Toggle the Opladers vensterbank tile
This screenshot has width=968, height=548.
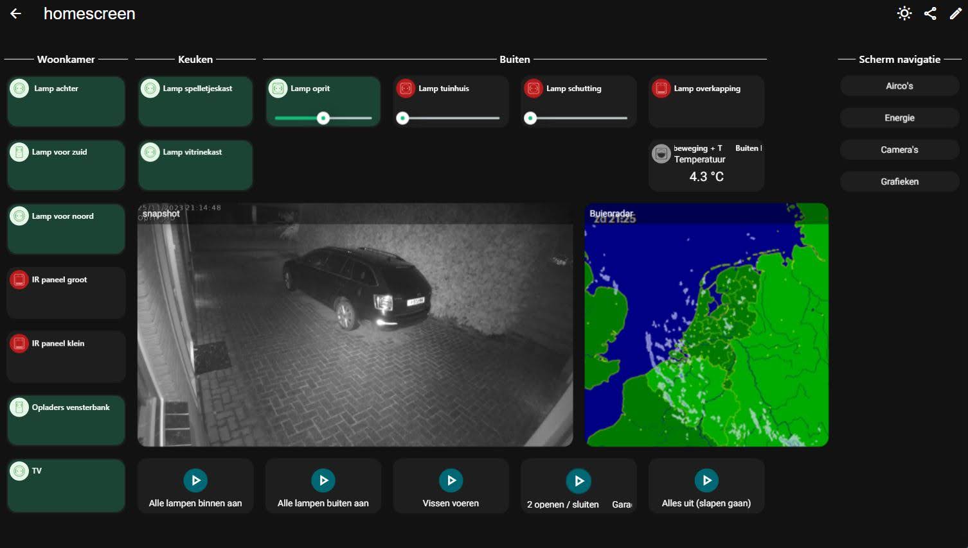(x=66, y=420)
